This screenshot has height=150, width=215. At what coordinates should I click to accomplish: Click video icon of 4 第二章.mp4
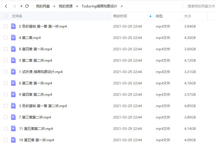point(13,37)
